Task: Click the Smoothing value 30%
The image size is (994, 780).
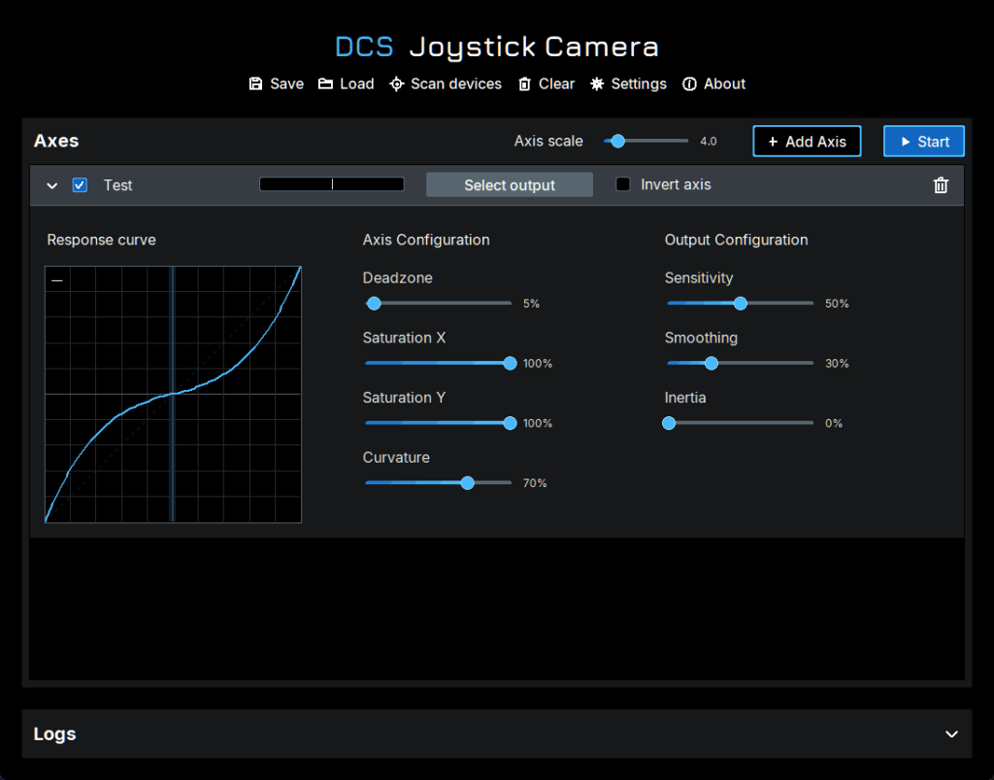Action: (837, 363)
